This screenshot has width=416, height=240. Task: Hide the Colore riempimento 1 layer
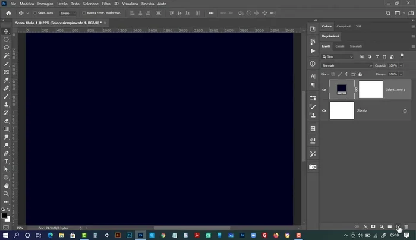(x=324, y=90)
